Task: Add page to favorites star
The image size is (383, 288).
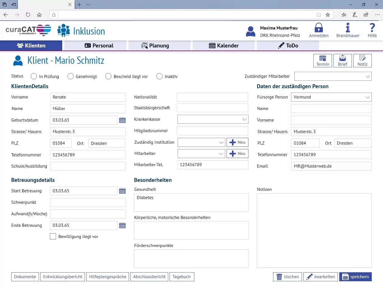Action: [327, 15]
